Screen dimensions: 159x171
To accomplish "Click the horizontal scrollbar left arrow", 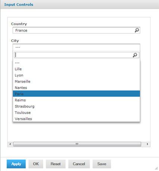I will (x=10, y=144).
